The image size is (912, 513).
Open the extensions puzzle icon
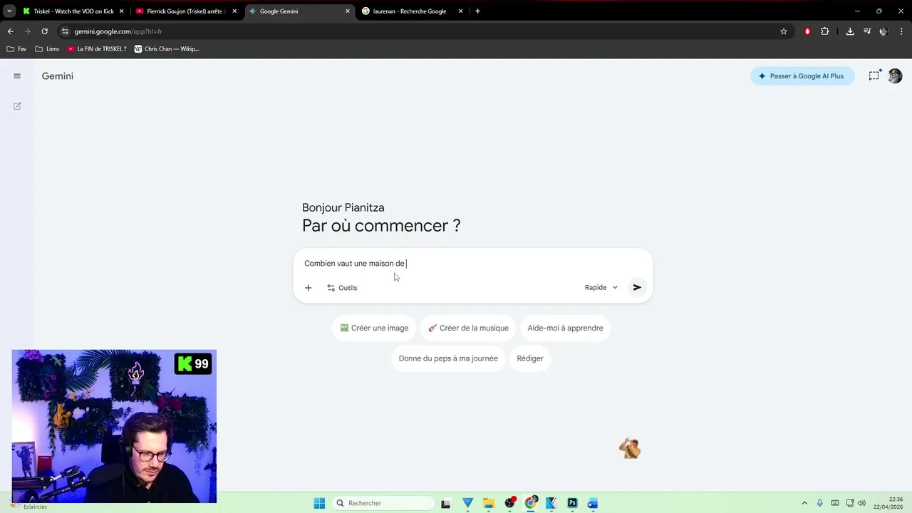825,31
